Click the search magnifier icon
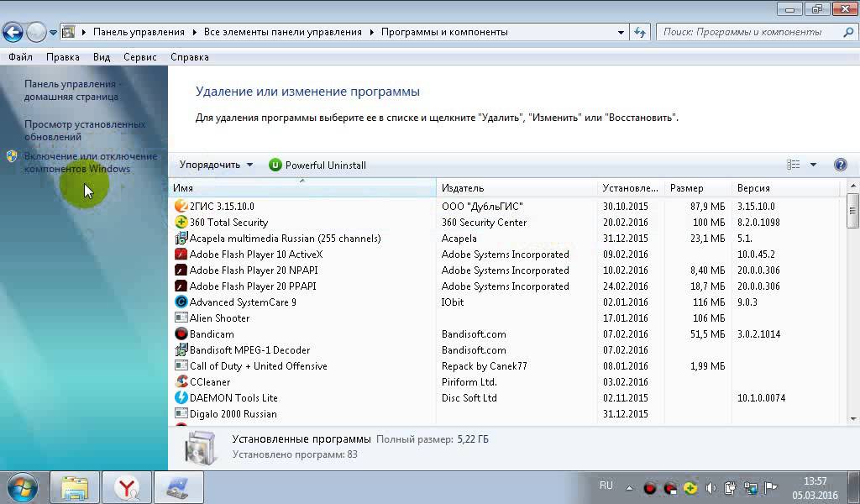Screen dimensions: 860x504 pyautogui.click(x=848, y=33)
